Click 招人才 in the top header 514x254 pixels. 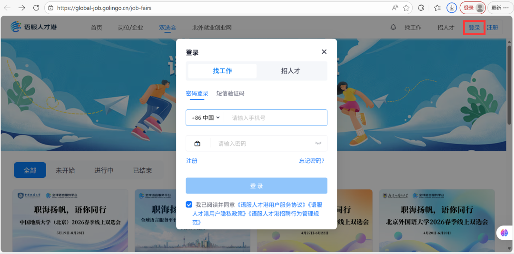point(446,28)
